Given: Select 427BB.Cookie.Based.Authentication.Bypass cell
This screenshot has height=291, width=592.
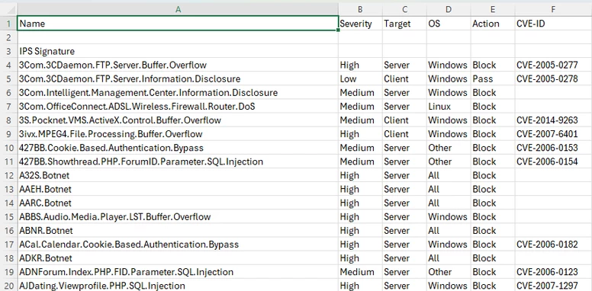Looking at the screenshot, I should 178,148.
